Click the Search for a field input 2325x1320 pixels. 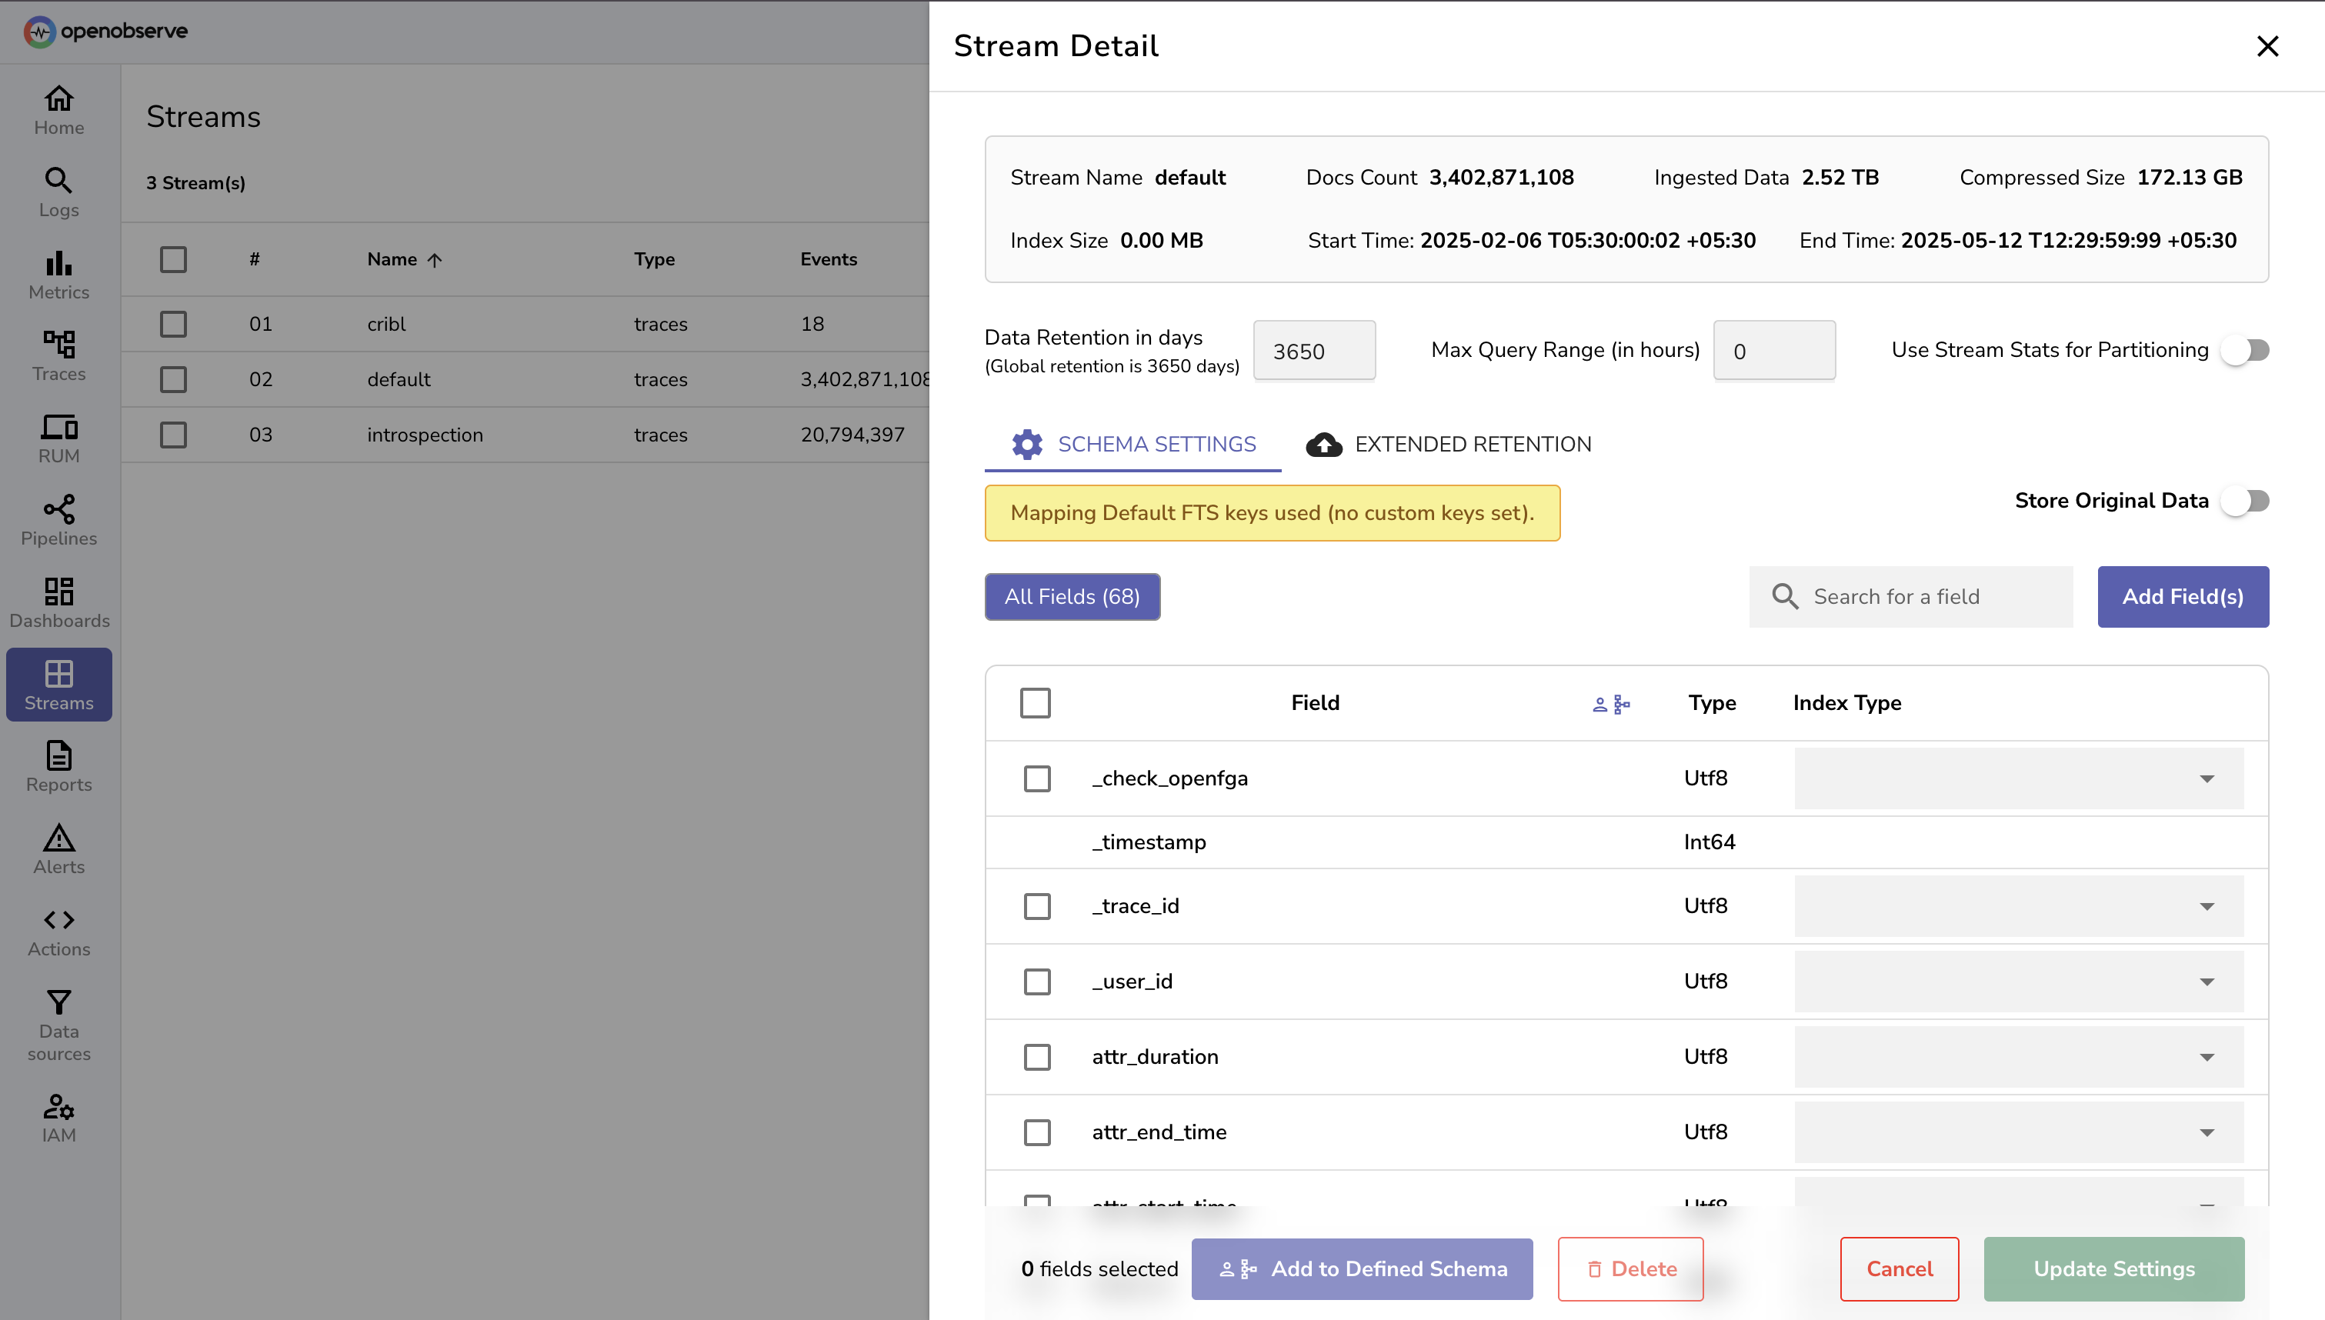[x=1910, y=597]
